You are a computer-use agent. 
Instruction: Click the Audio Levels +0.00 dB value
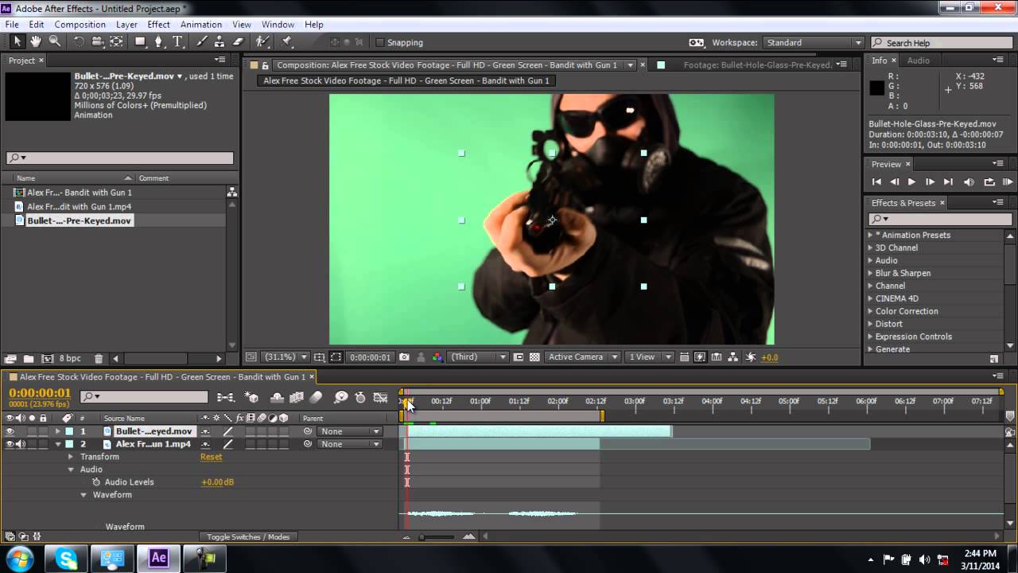[x=217, y=482]
